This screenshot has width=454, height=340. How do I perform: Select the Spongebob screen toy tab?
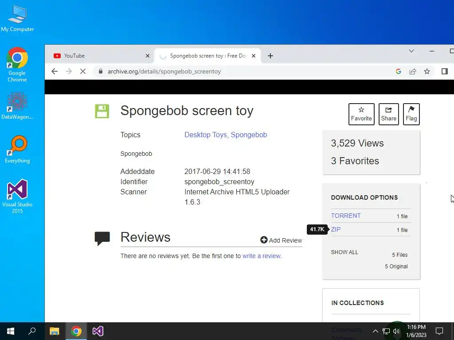tap(207, 56)
